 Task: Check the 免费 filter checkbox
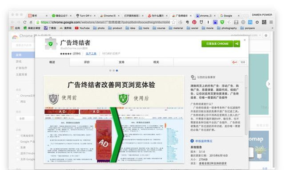(18, 147)
